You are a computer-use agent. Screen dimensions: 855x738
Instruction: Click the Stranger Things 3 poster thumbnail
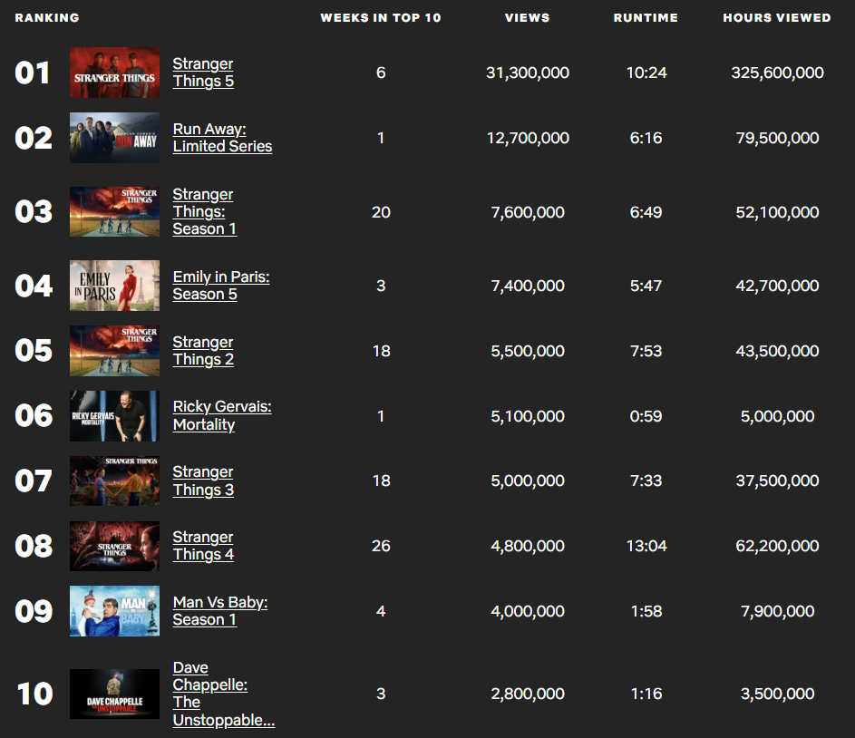pos(114,481)
